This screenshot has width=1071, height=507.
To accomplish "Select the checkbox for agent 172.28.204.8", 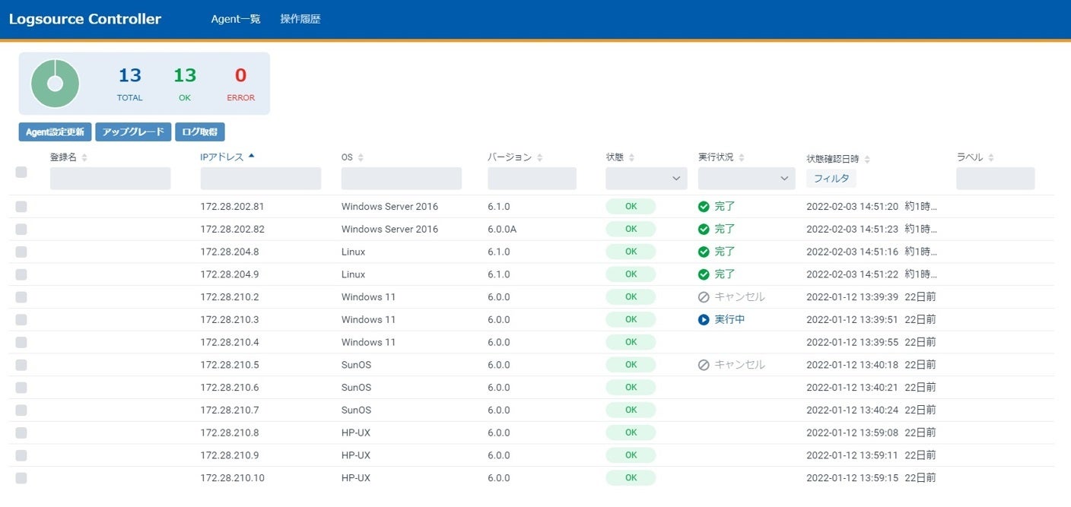I will (x=21, y=252).
